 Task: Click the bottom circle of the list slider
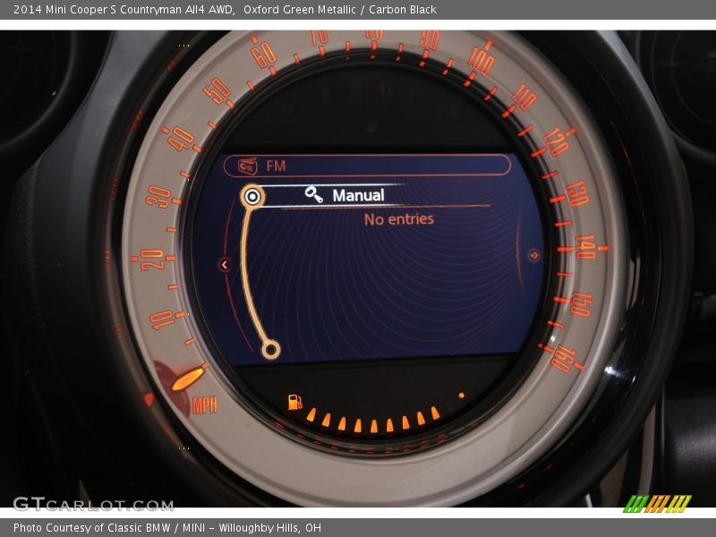271,350
